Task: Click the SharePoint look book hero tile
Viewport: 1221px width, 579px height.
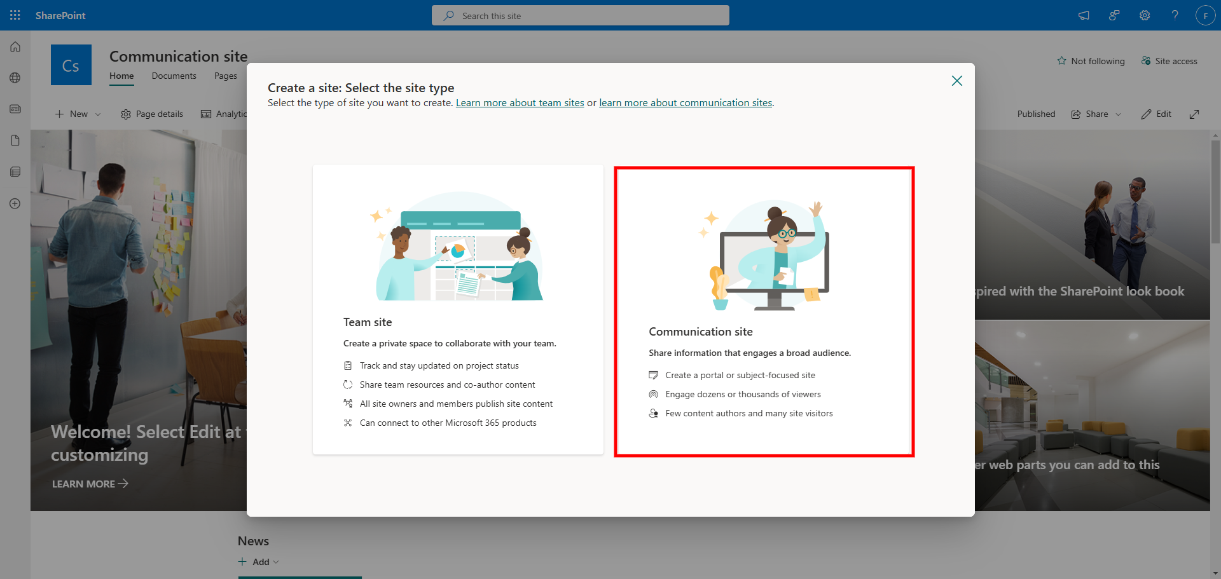Action: [x=1092, y=225]
